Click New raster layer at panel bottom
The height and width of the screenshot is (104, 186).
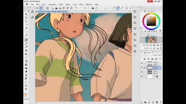click(142, 102)
